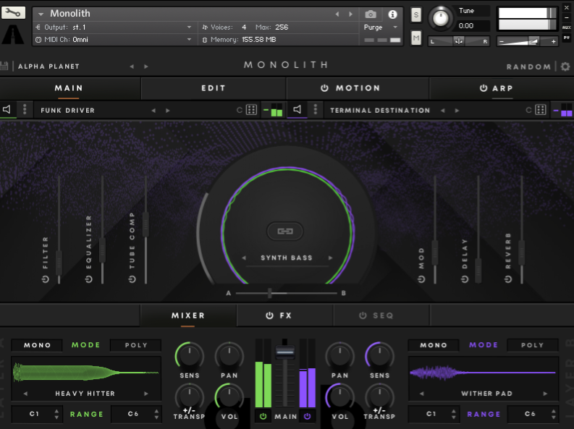574x429 pixels.
Task: Switch to the MIXER tab
Action: click(188, 315)
